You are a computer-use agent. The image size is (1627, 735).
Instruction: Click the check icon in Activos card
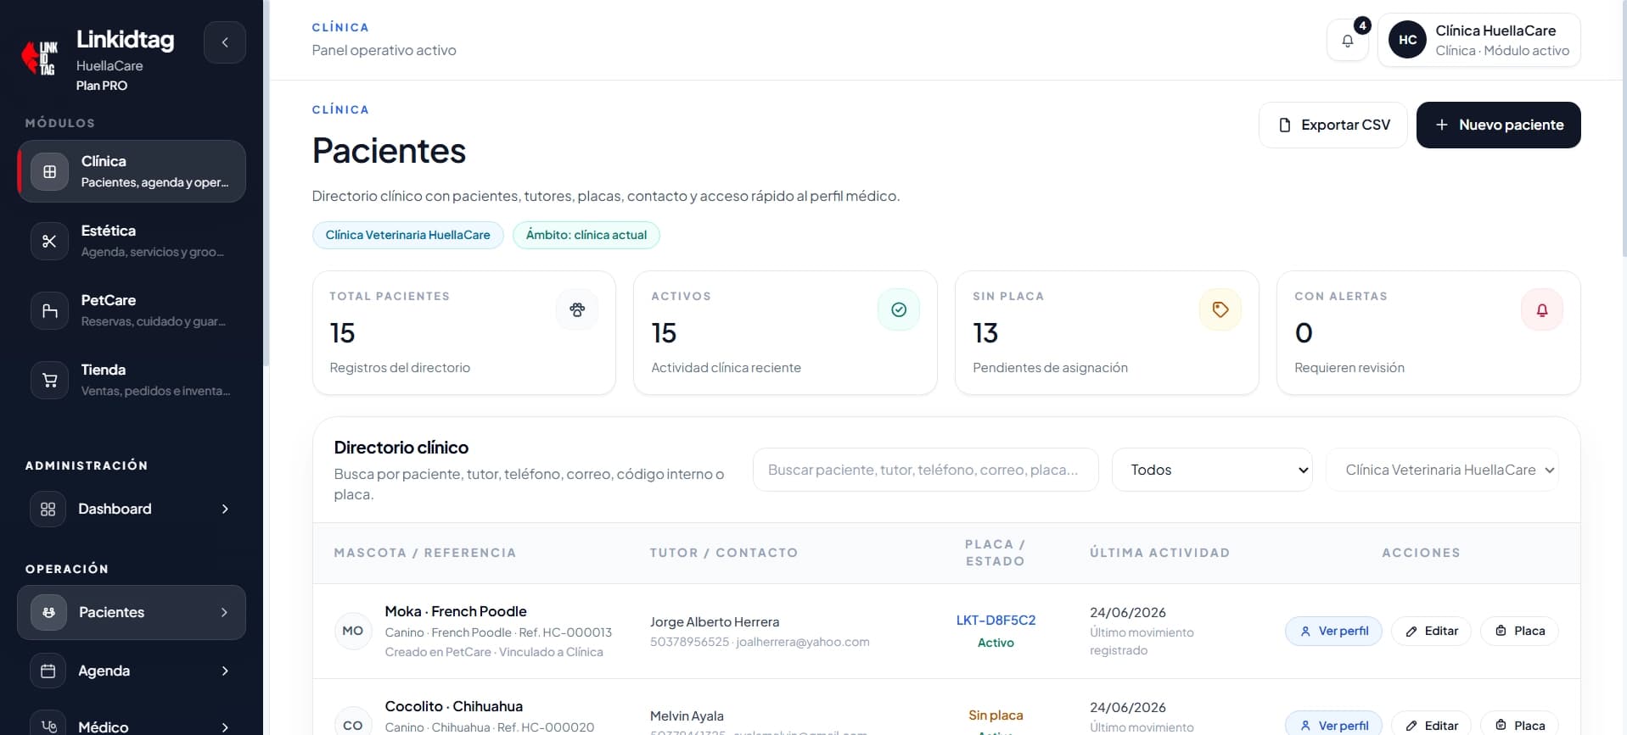pyautogui.click(x=899, y=309)
